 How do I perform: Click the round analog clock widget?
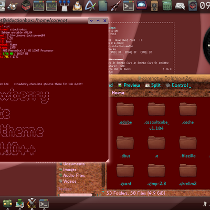[x=206, y=46]
